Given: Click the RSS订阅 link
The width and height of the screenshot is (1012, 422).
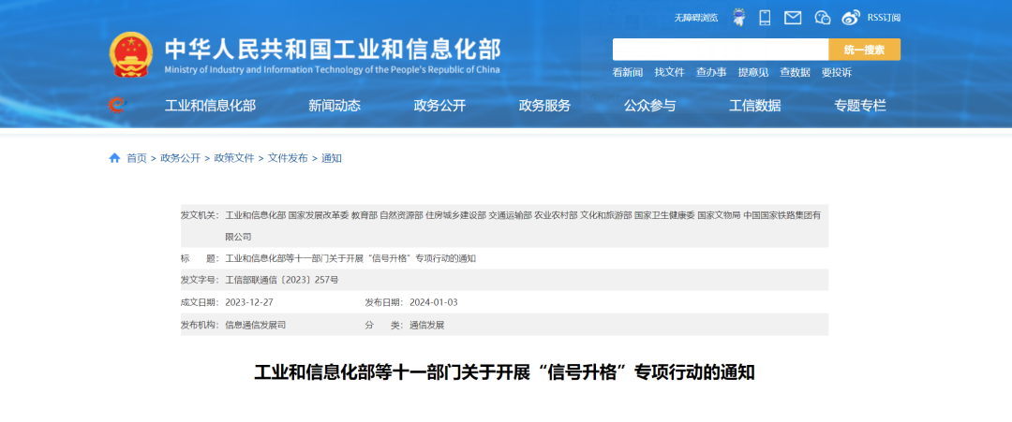Looking at the screenshot, I should pyautogui.click(x=882, y=18).
